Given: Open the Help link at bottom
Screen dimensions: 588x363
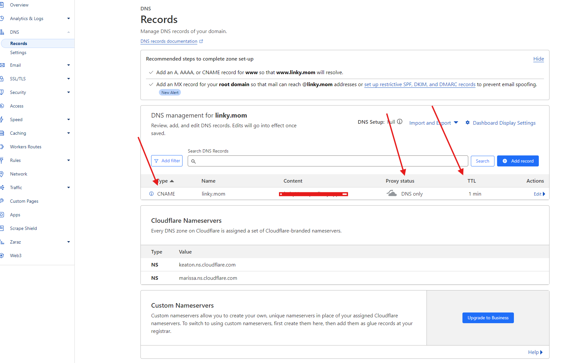Looking at the screenshot, I should click(535, 352).
